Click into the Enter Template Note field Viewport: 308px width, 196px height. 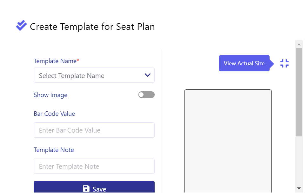[x=94, y=166]
